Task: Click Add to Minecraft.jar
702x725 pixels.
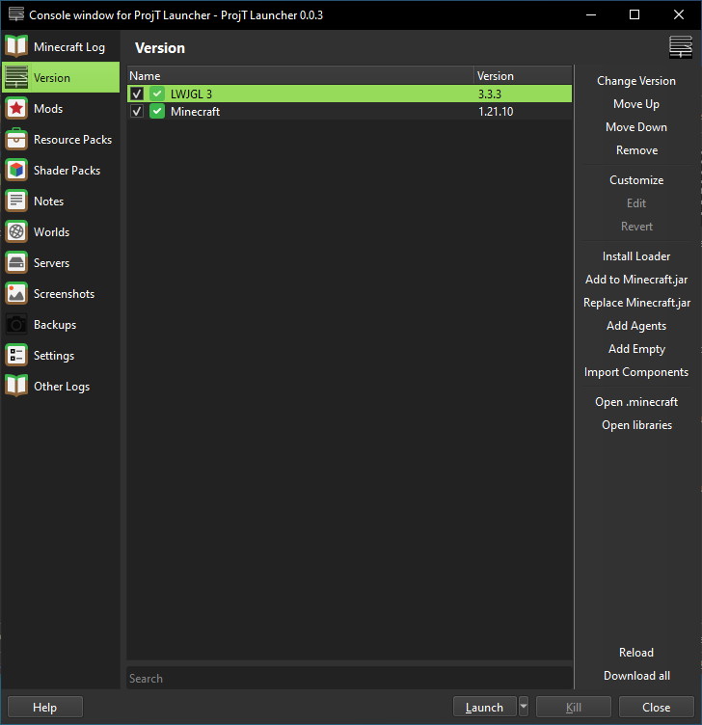Action: (636, 280)
